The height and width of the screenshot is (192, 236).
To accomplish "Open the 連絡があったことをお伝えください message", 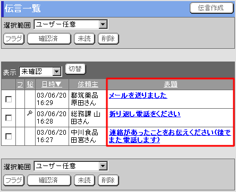I will pos(170,136).
